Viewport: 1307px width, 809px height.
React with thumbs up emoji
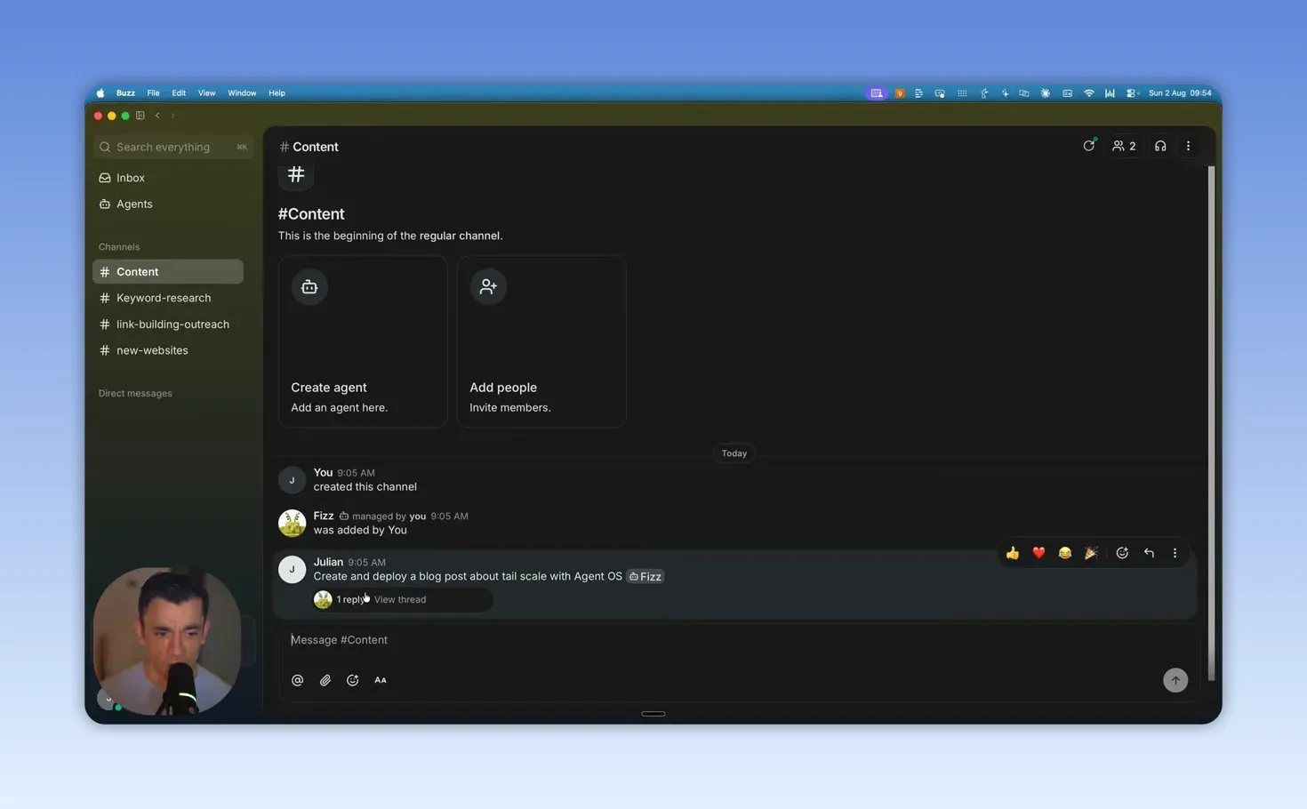pyautogui.click(x=1013, y=553)
